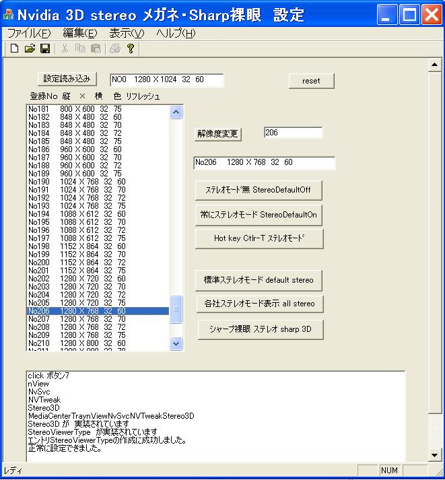The height and width of the screenshot is (480, 445).
Task: Click the Hot key Ctlr-T ステレオモード button
Action: [259, 238]
